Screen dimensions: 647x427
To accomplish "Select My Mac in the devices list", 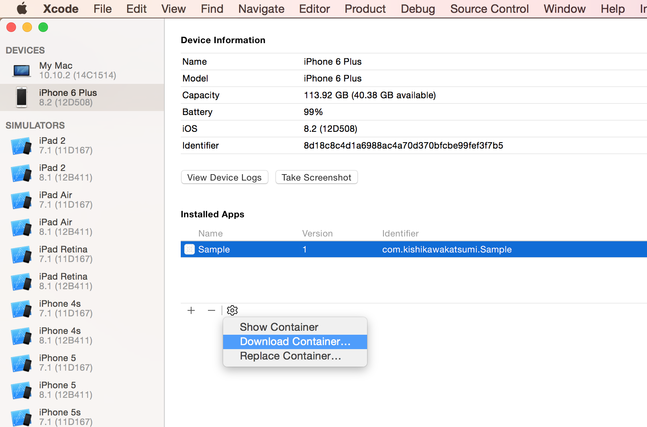I will 82,70.
